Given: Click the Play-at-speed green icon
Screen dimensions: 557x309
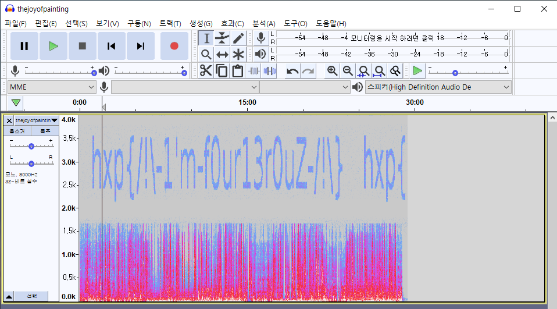Looking at the screenshot, I should pos(417,71).
